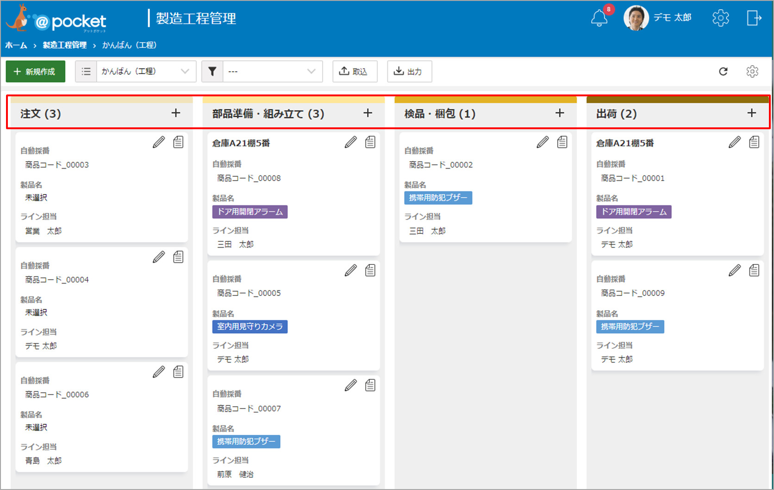
Task: Click 前原 健治 in card 00007
Action: click(x=235, y=474)
